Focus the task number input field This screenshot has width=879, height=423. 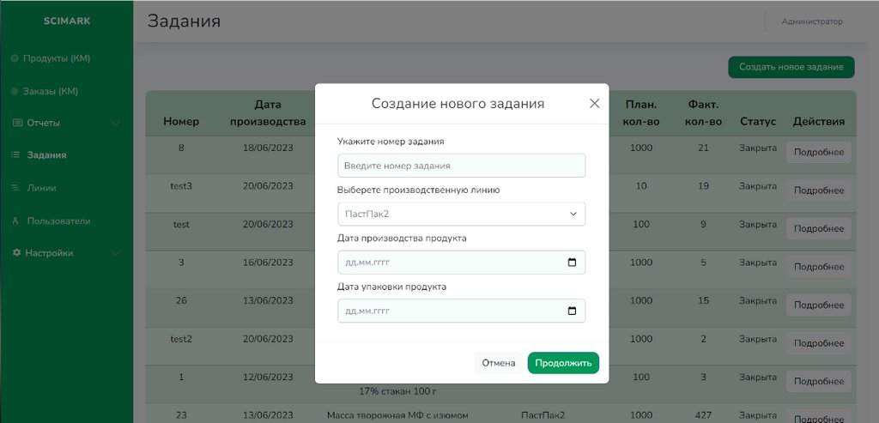pyautogui.click(x=461, y=166)
